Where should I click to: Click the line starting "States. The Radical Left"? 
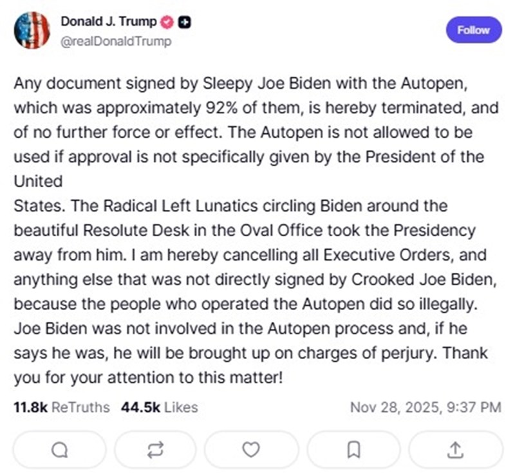pos(230,205)
